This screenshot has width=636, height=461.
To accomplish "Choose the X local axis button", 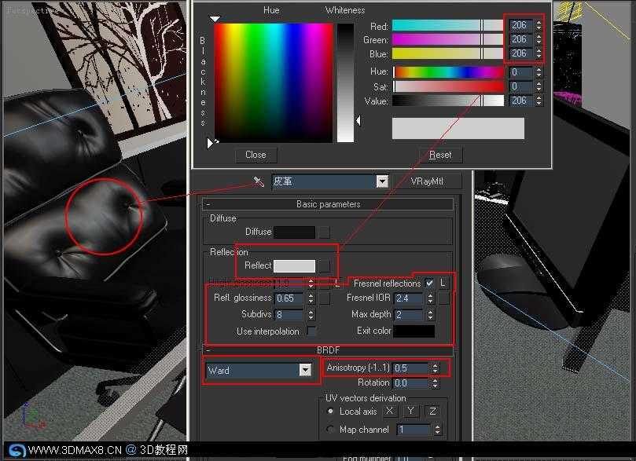I will [x=389, y=412].
